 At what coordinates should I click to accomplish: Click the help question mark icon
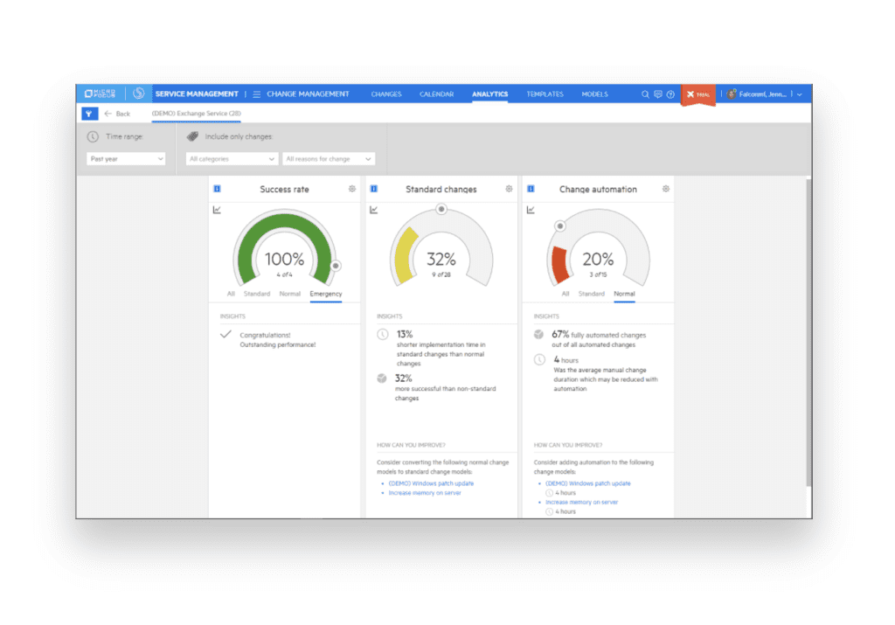tap(670, 94)
